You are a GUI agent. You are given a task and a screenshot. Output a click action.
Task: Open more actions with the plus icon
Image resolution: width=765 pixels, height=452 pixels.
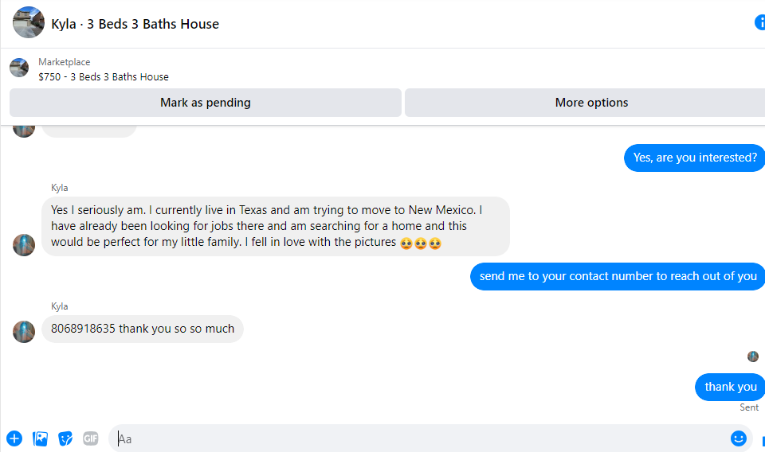coord(14,438)
